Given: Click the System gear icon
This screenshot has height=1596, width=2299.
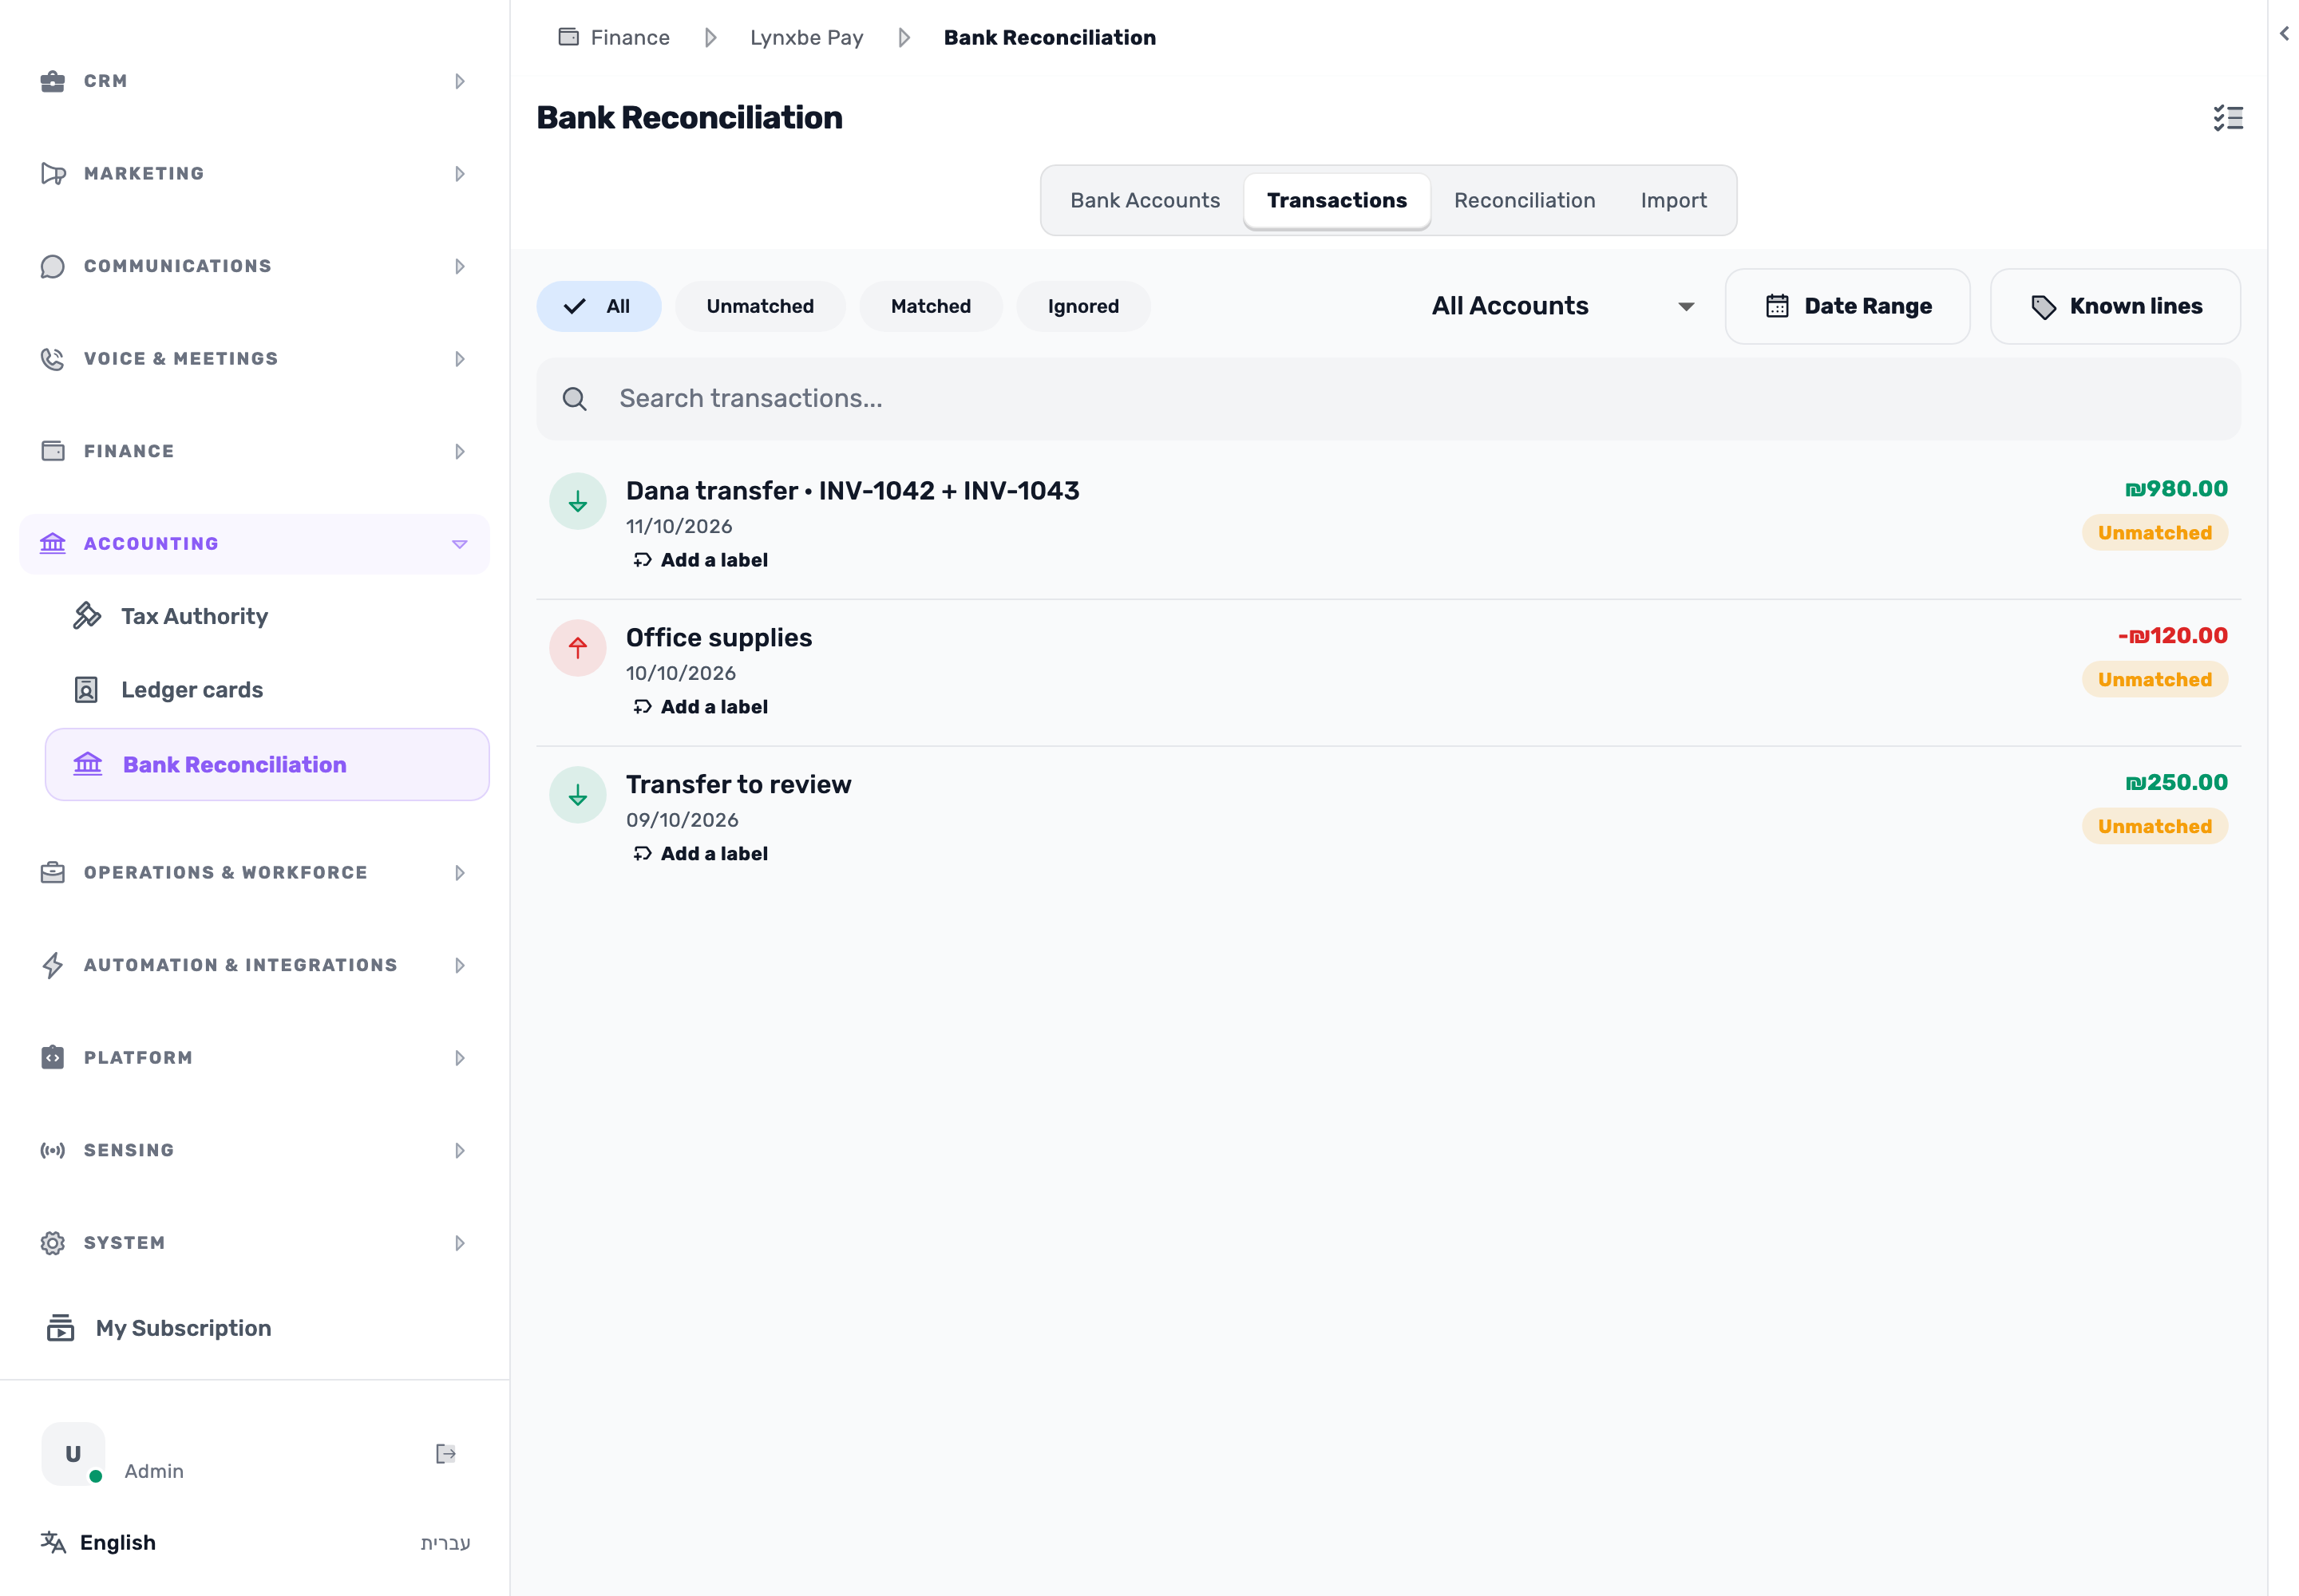Looking at the screenshot, I should click(53, 1243).
